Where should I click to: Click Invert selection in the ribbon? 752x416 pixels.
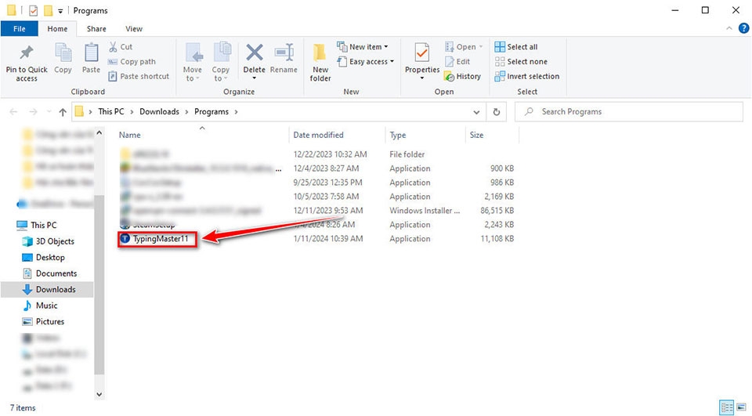[x=527, y=76]
